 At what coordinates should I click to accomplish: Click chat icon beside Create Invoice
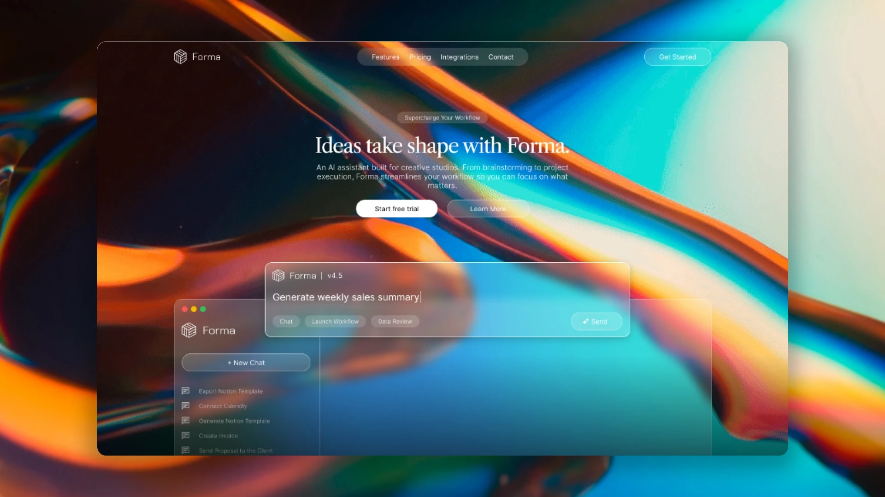coord(186,435)
